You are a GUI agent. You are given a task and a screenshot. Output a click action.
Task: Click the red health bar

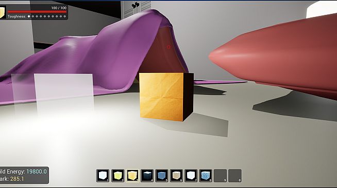(37, 12)
